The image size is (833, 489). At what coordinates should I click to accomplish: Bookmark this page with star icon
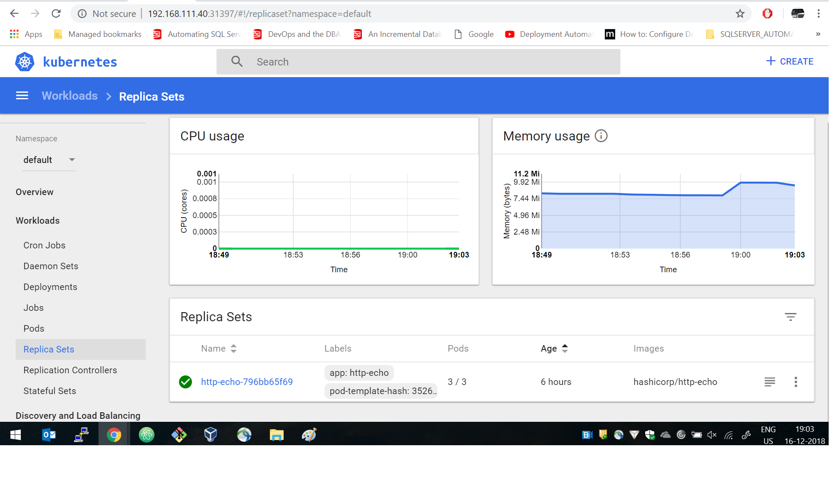740,14
